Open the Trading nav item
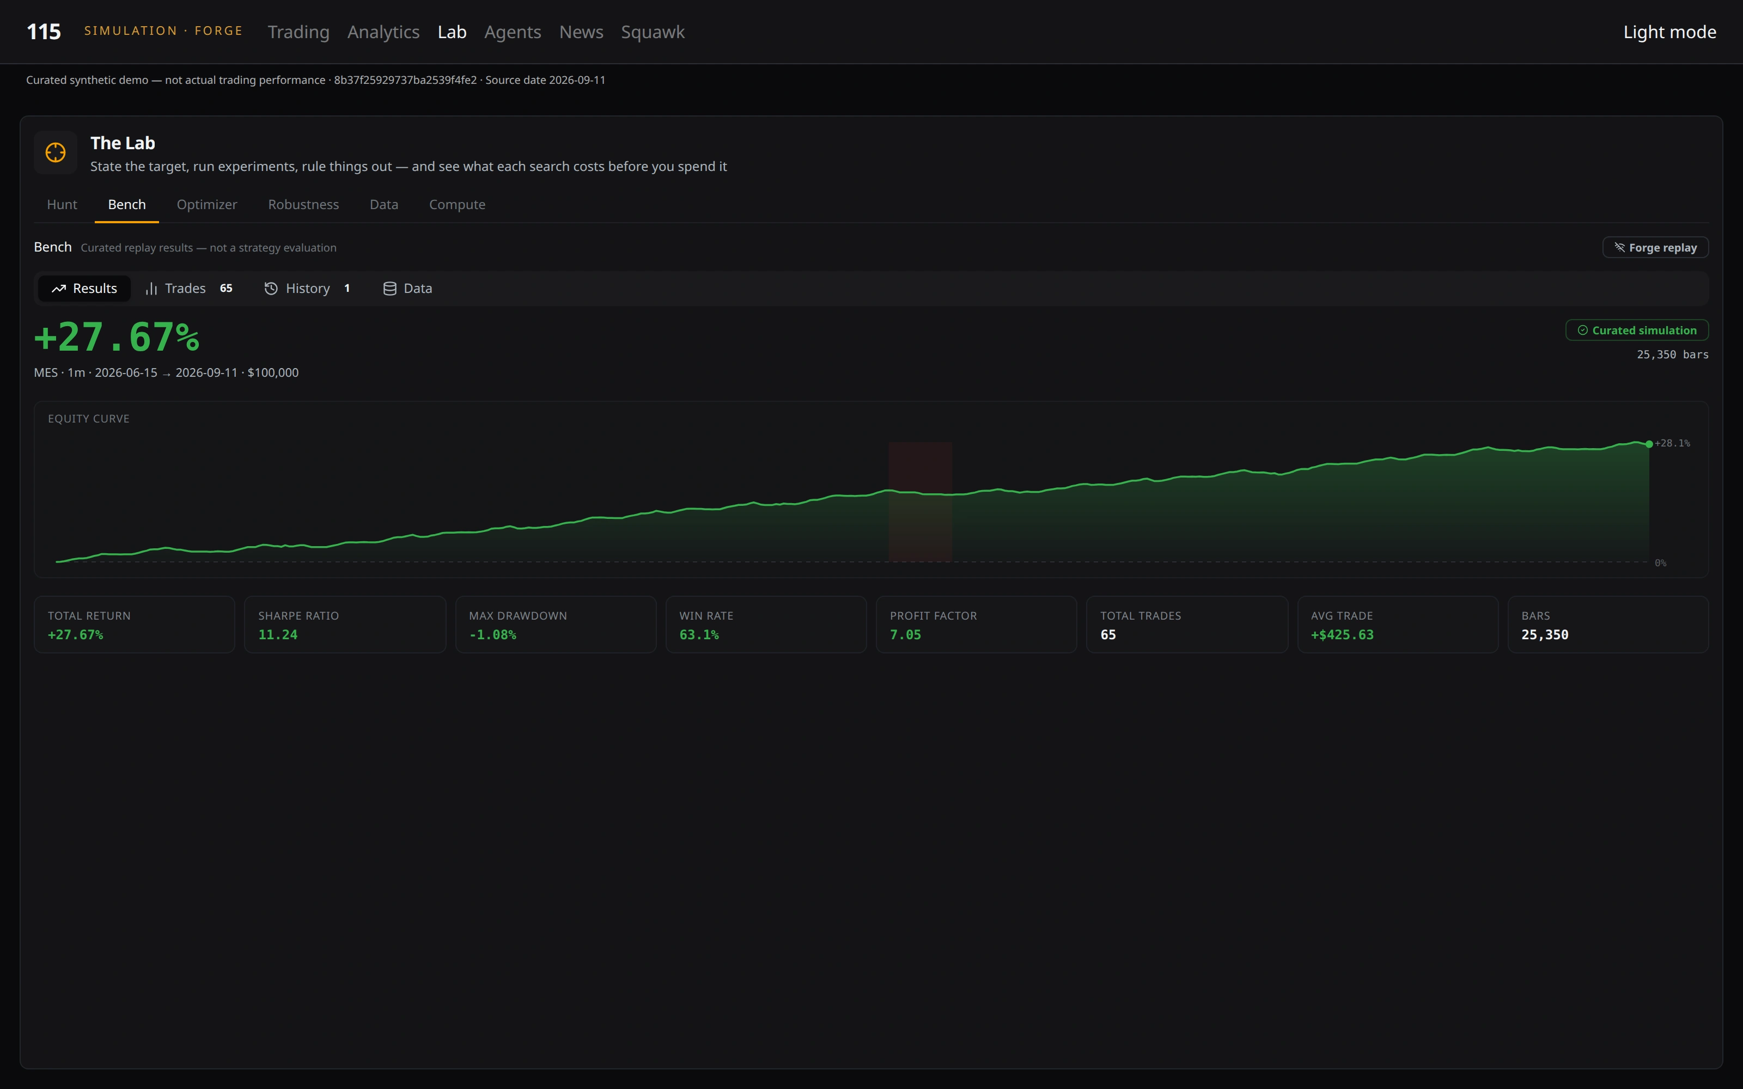Viewport: 1743px width, 1089px height. coord(298,32)
